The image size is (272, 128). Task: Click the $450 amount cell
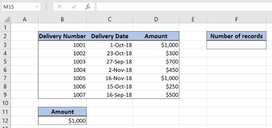coord(156,70)
